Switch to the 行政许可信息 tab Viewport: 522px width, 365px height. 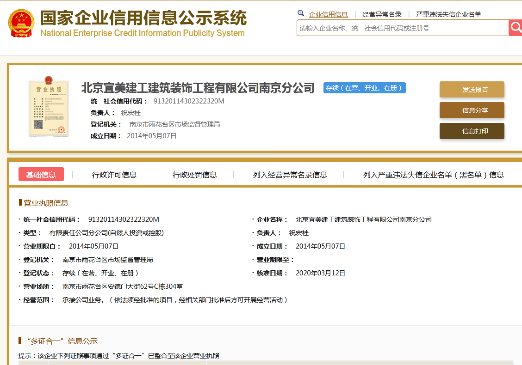click(x=114, y=175)
